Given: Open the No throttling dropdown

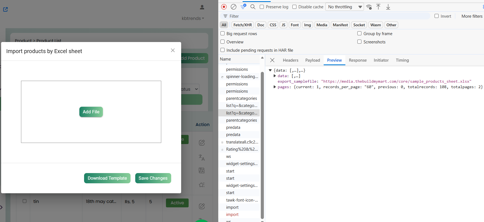Looking at the screenshot, I should click(x=345, y=7).
